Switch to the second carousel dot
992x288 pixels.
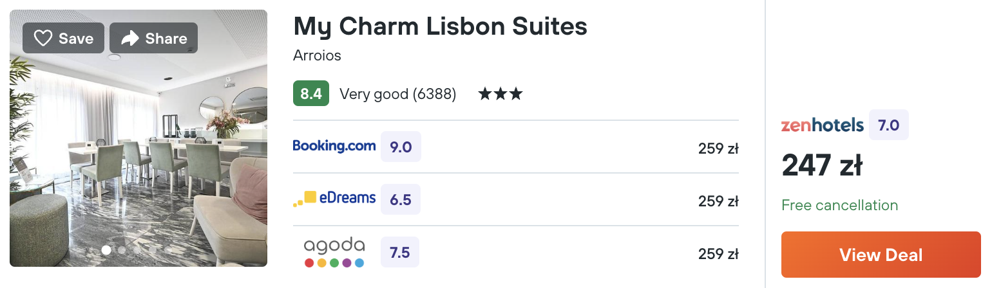[122, 250]
